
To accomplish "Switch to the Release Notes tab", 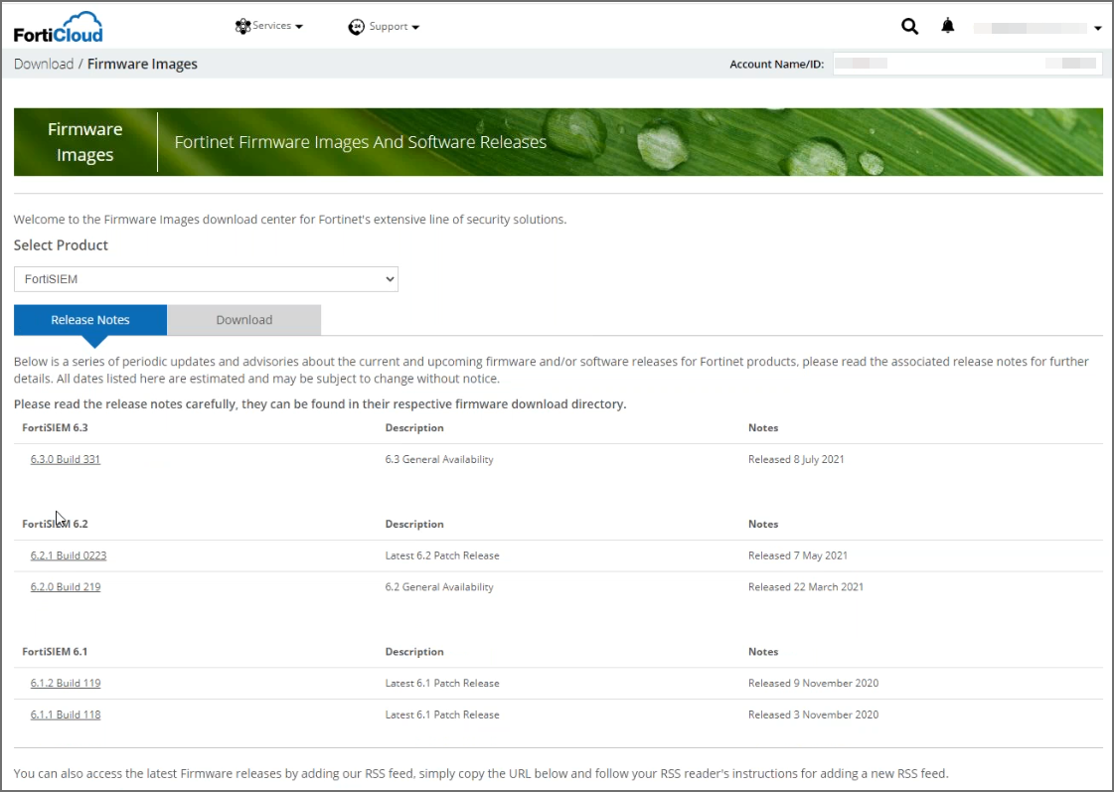I will tap(90, 320).
